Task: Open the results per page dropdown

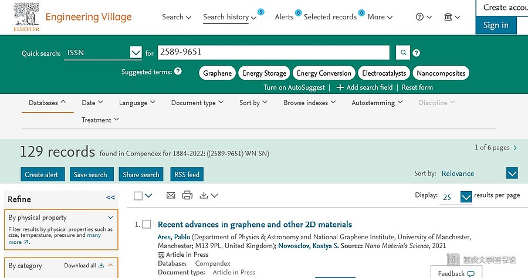Action: 466,197
